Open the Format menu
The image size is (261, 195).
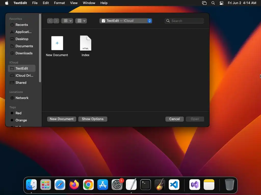tap(59, 3)
